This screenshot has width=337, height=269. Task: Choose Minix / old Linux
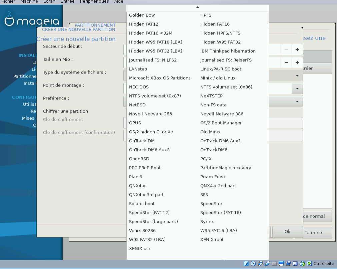tap(218, 78)
